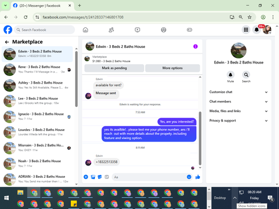Expand Chat members section
279x209 pixels.
tap(238, 101)
